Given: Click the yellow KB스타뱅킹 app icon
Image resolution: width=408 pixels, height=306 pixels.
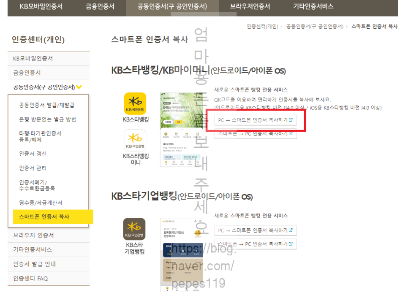Looking at the screenshot, I should click(x=135, y=103).
